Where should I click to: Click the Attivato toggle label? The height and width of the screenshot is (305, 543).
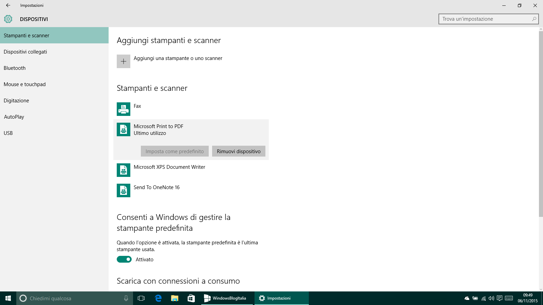pyautogui.click(x=145, y=260)
